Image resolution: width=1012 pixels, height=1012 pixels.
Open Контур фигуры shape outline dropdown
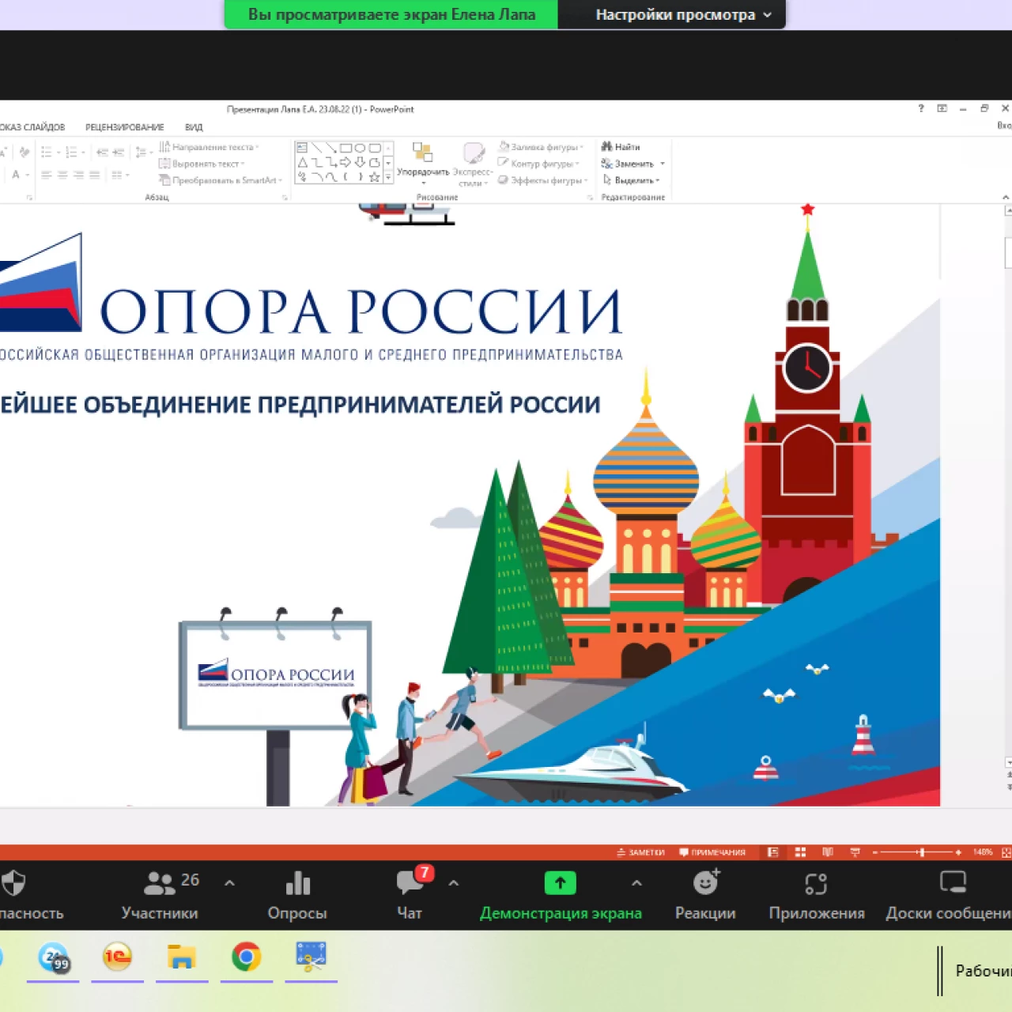click(539, 164)
